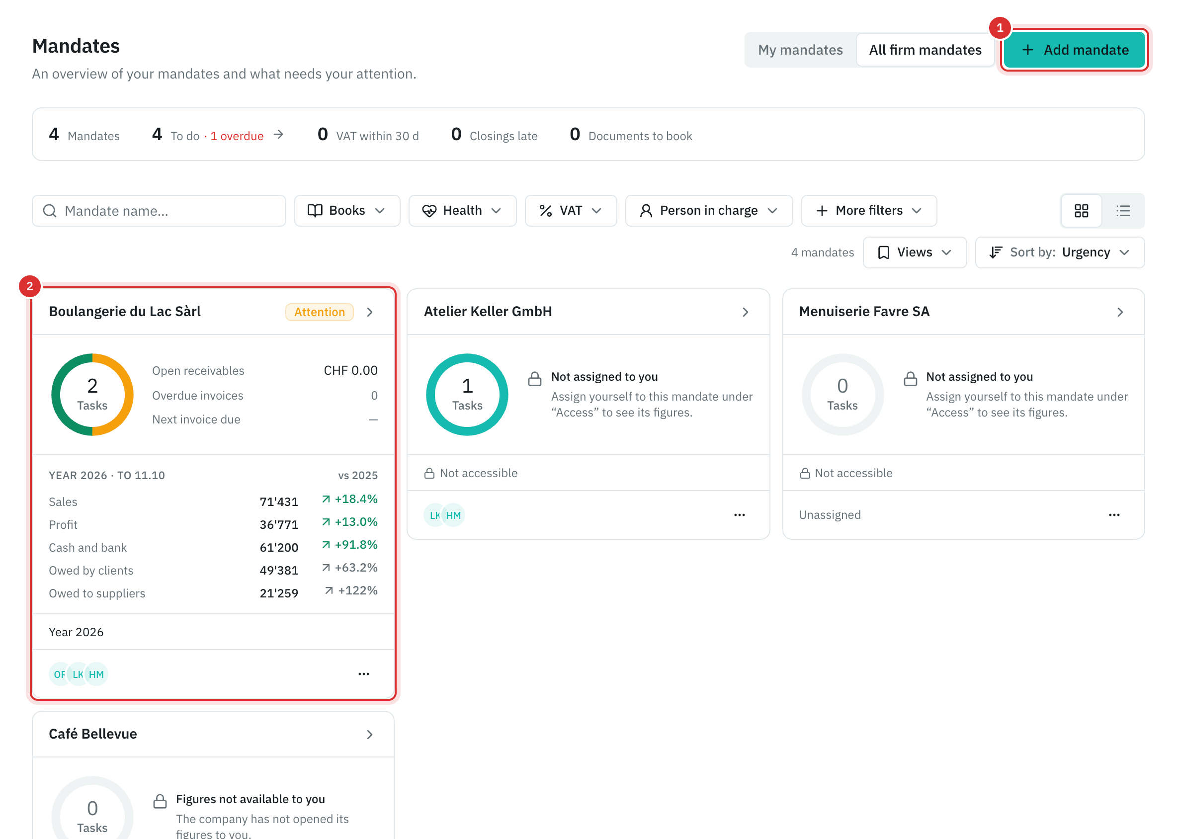The height and width of the screenshot is (839, 1177).
Task: Click the Boulangerie du Lac Sàrl title
Action: point(125,312)
